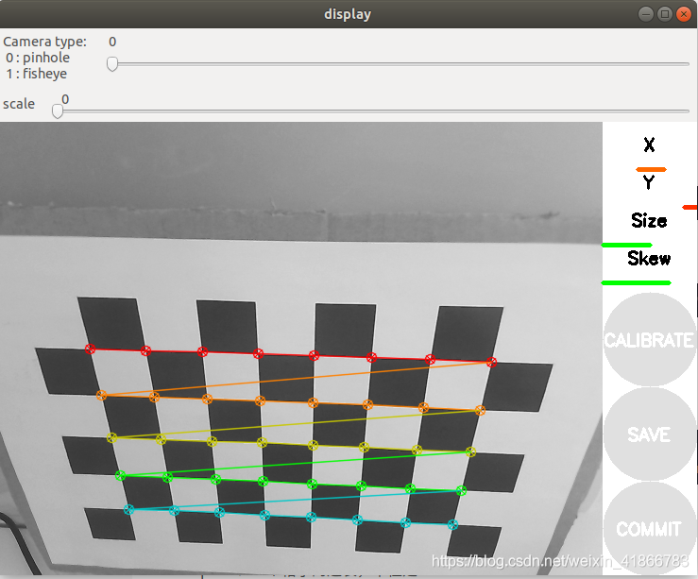
Task: Click the 'Camera type:' label
Action: coord(45,42)
